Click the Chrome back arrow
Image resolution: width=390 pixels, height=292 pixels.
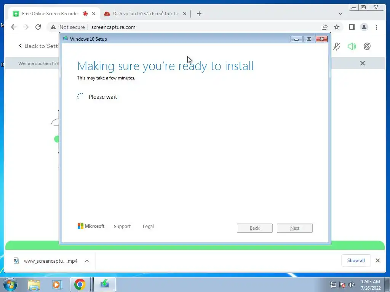tap(14, 27)
